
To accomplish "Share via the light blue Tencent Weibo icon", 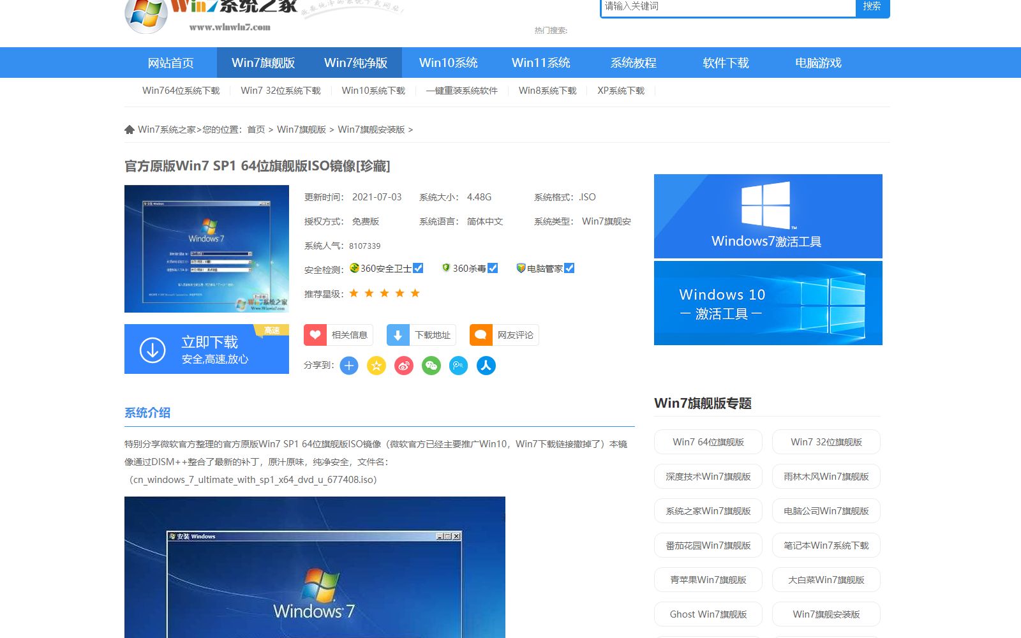I will coord(459,366).
